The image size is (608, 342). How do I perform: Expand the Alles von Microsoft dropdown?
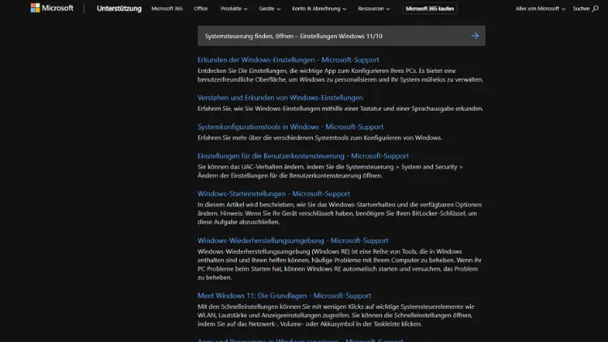click(x=540, y=9)
